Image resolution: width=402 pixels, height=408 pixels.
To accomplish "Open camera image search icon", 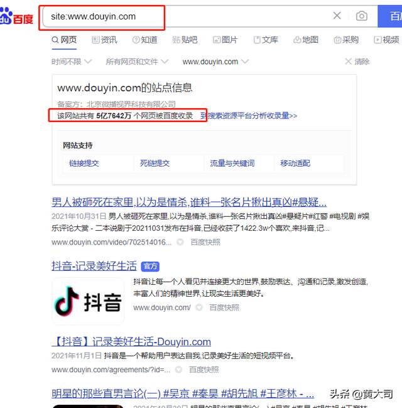I will (x=362, y=16).
